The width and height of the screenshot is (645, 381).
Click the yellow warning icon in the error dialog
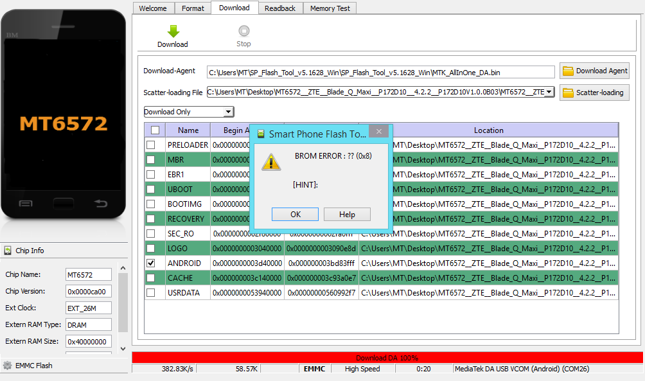(x=271, y=162)
